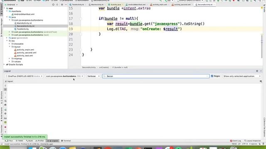Click the locate/scroll-from-source icon in Project panel
The image size is (266, 149).
(53, 5)
